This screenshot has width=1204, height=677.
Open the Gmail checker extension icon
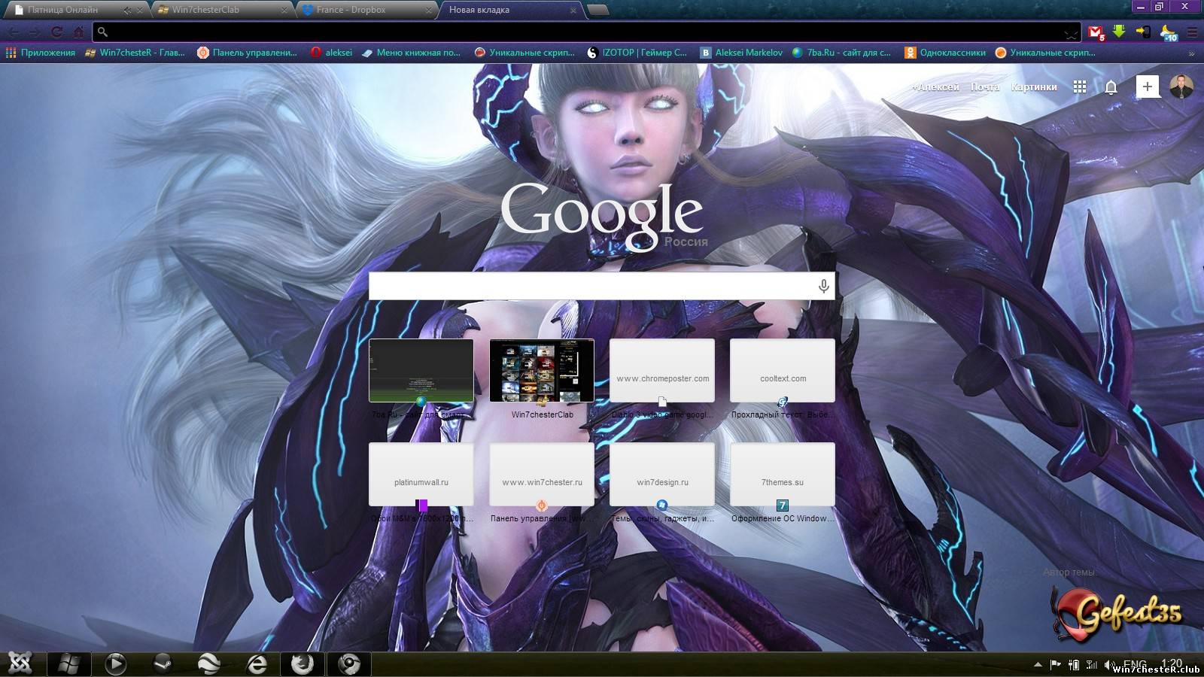[1096, 32]
